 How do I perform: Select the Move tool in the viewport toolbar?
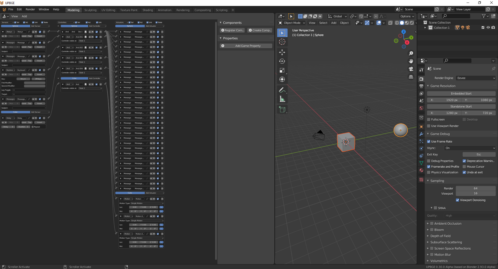click(282, 52)
